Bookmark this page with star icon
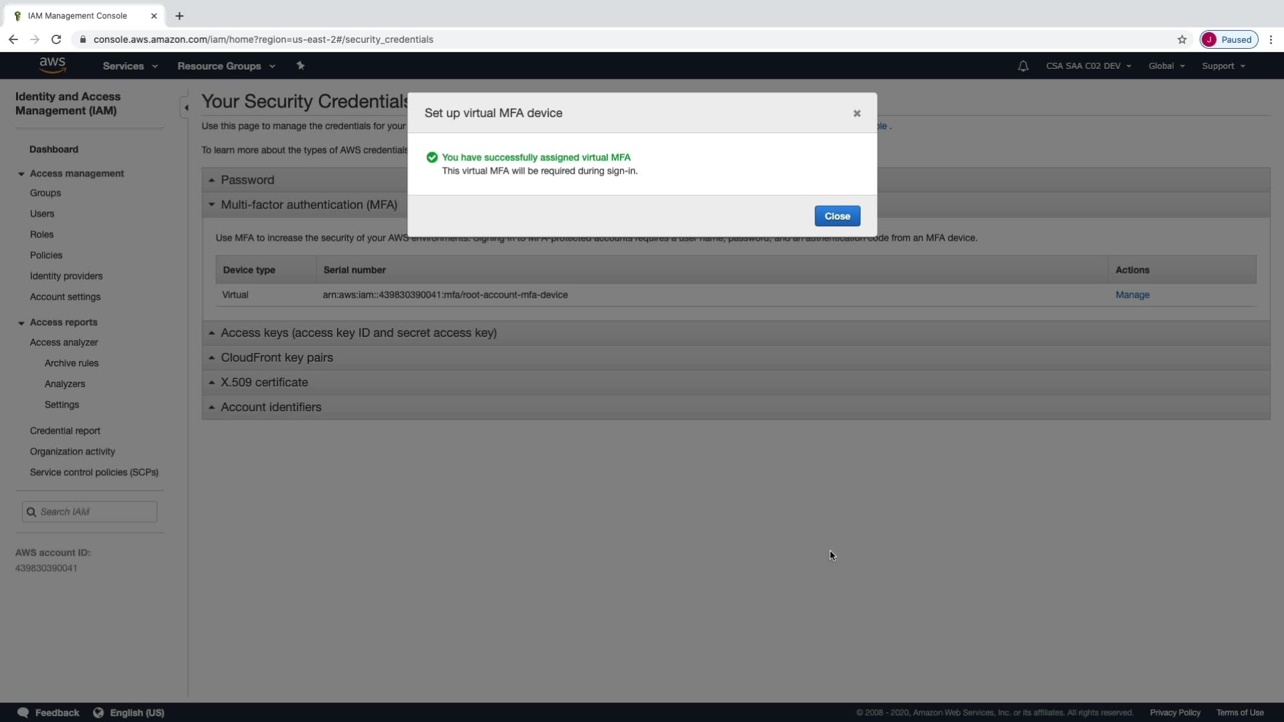The height and width of the screenshot is (722, 1284). (x=1182, y=39)
